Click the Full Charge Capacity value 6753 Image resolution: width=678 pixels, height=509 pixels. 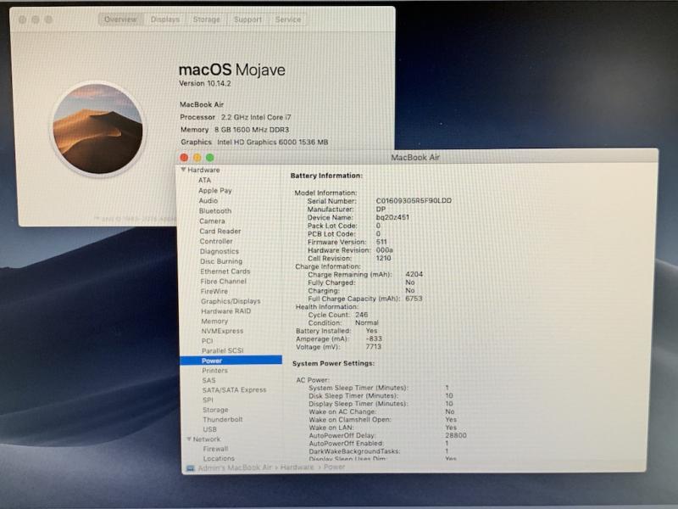(x=414, y=299)
